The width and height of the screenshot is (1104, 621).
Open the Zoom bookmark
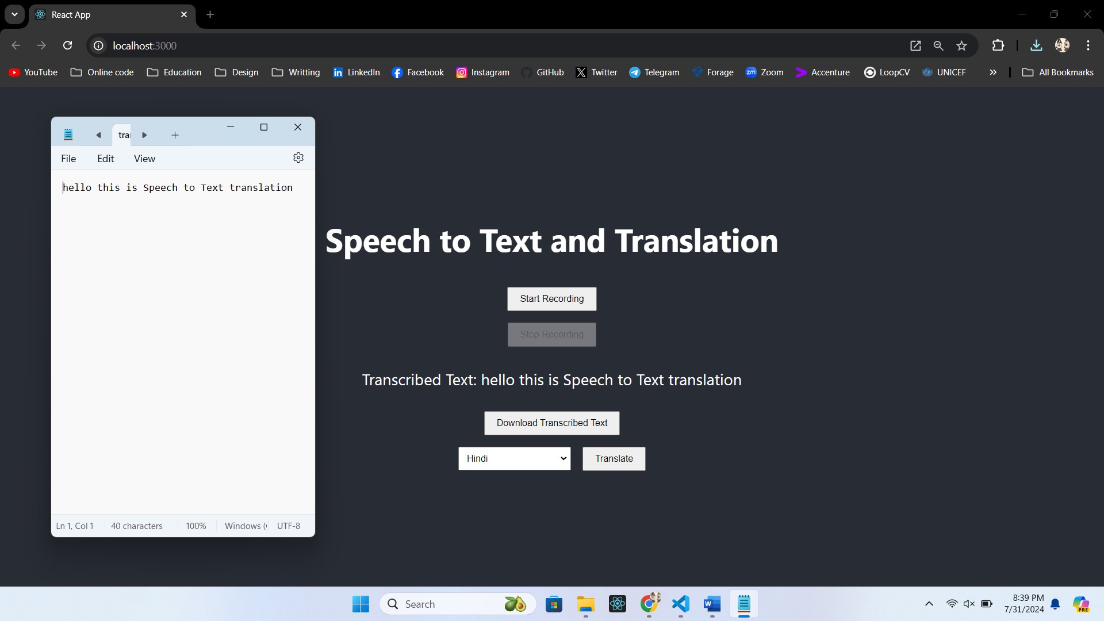click(x=765, y=72)
